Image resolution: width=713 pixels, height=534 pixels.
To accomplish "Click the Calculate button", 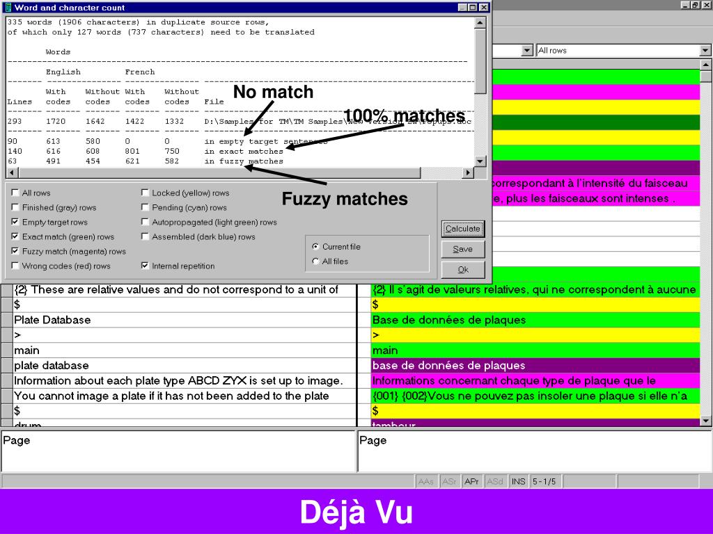I will (x=463, y=228).
